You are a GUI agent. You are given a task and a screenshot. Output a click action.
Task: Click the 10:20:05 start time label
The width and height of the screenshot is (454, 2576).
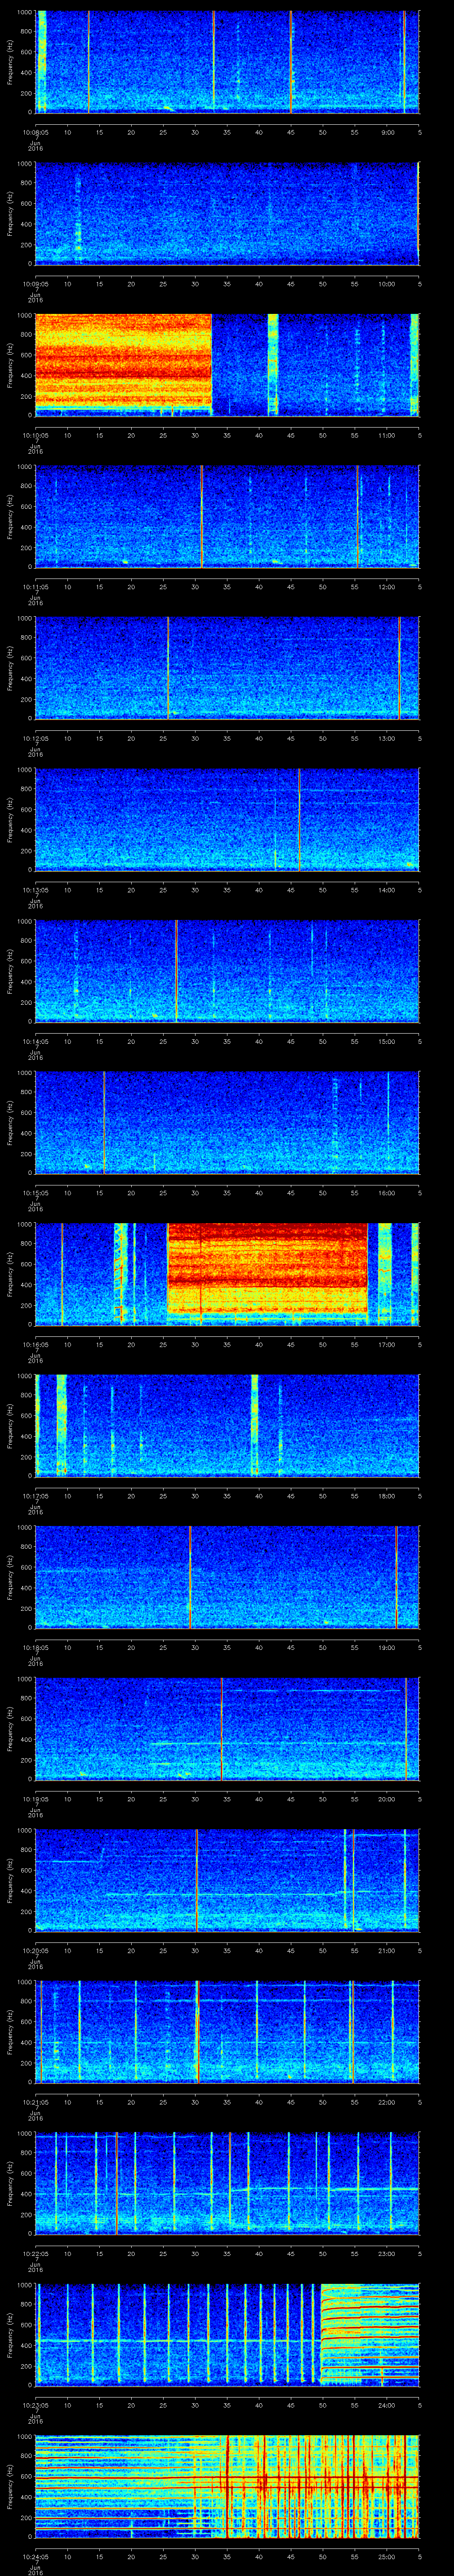click(x=36, y=1950)
